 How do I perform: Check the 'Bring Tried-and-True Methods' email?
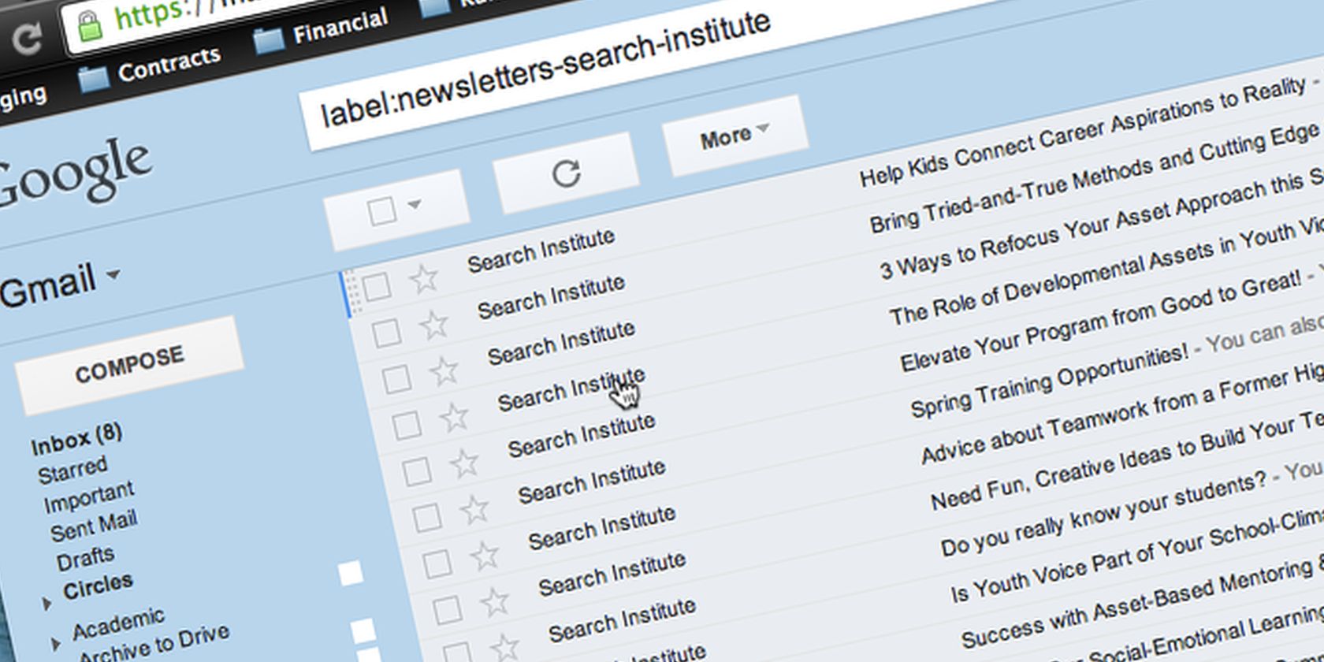coord(387,333)
